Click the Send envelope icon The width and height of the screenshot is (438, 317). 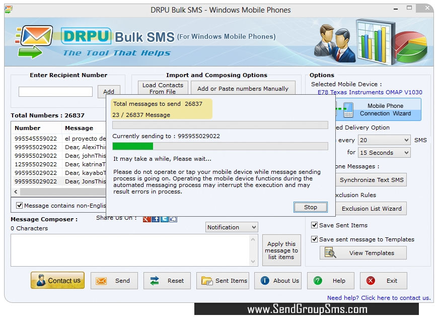coord(101,281)
